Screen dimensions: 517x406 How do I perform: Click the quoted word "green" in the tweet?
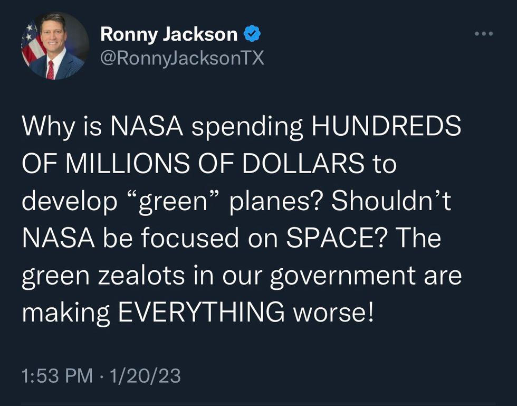point(173,202)
